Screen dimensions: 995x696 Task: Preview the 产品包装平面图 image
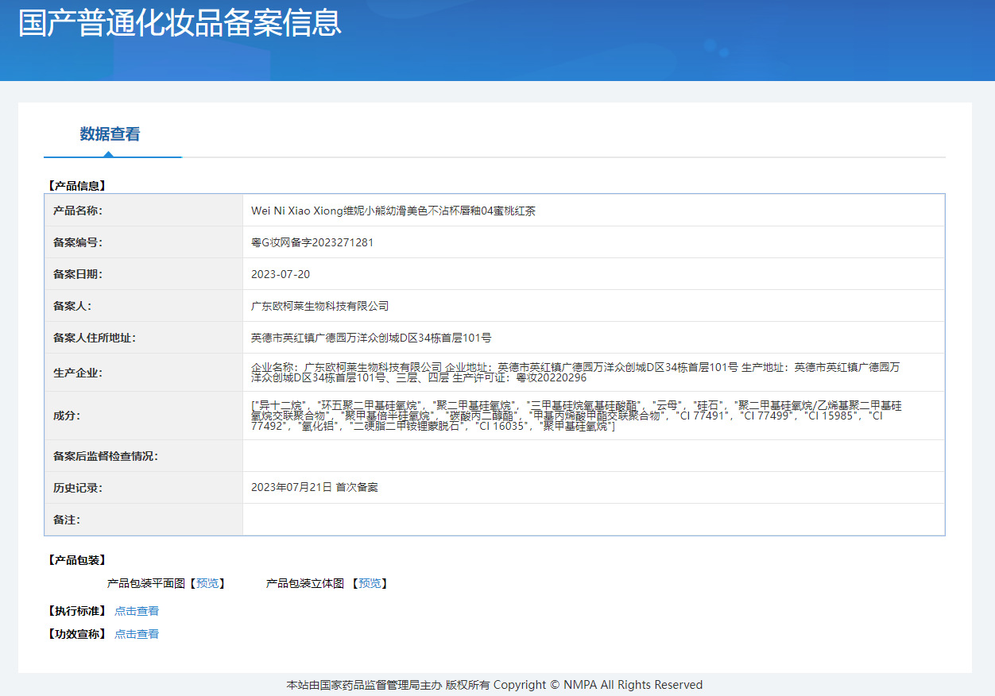(207, 583)
